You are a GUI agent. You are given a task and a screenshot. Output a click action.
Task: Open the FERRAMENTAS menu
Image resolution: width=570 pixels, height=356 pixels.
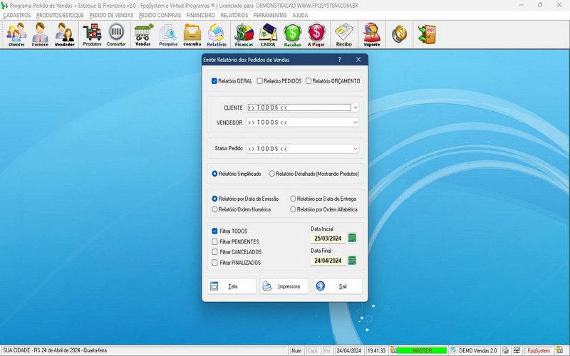(x=269, y=15)
